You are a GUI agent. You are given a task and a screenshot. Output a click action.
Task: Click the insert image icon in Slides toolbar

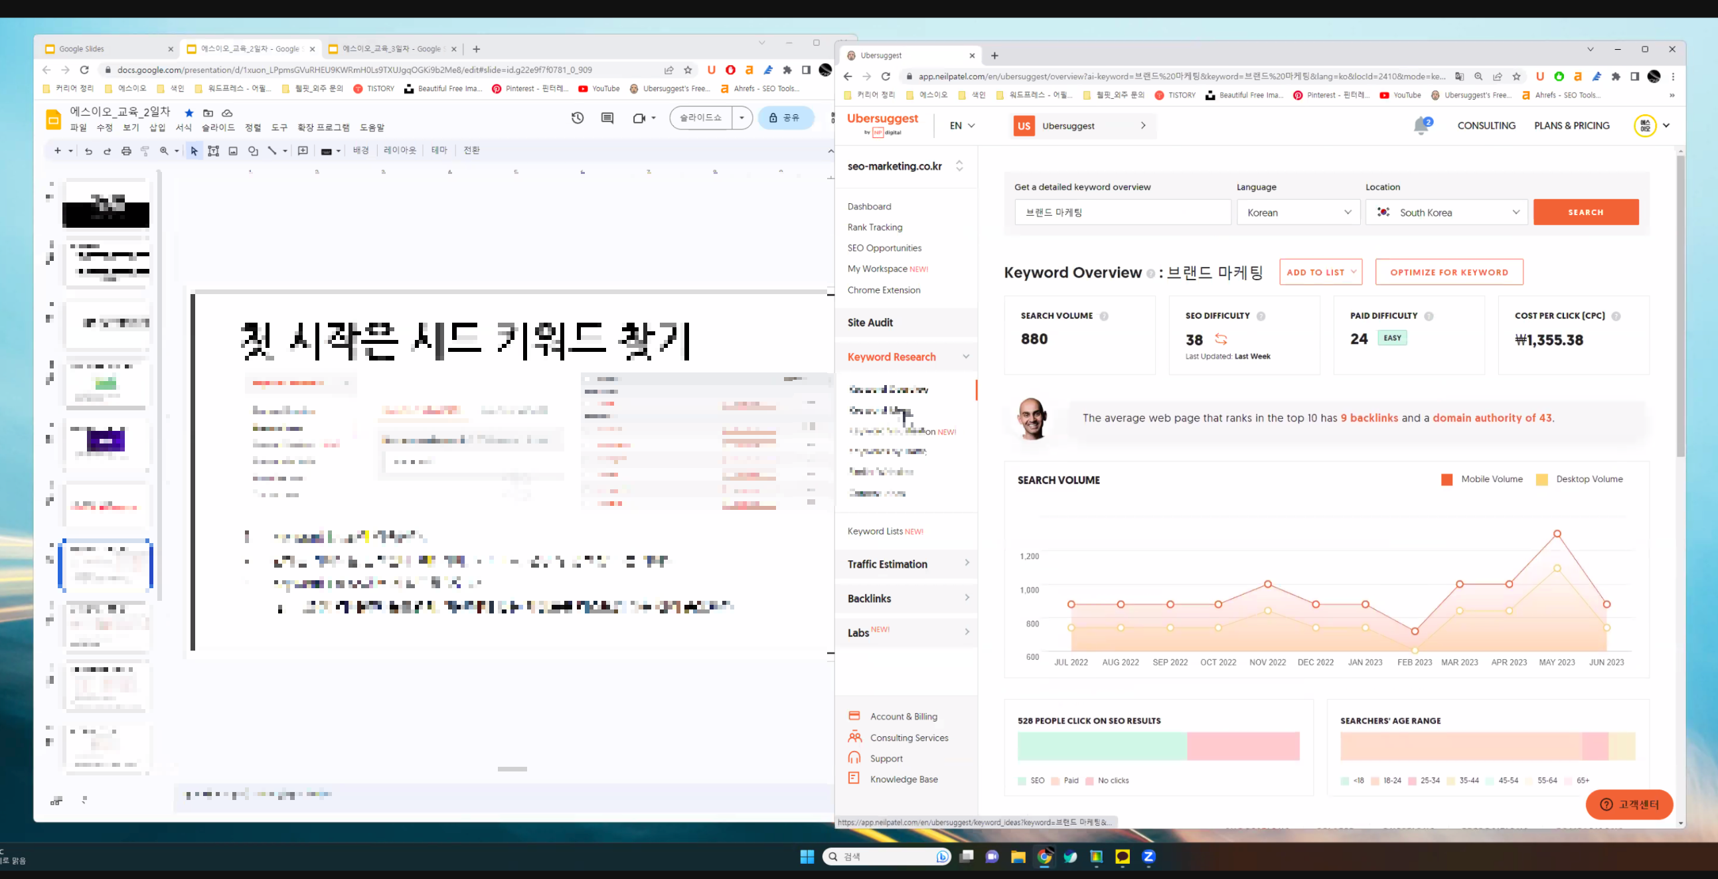click(x=233, y=151)
